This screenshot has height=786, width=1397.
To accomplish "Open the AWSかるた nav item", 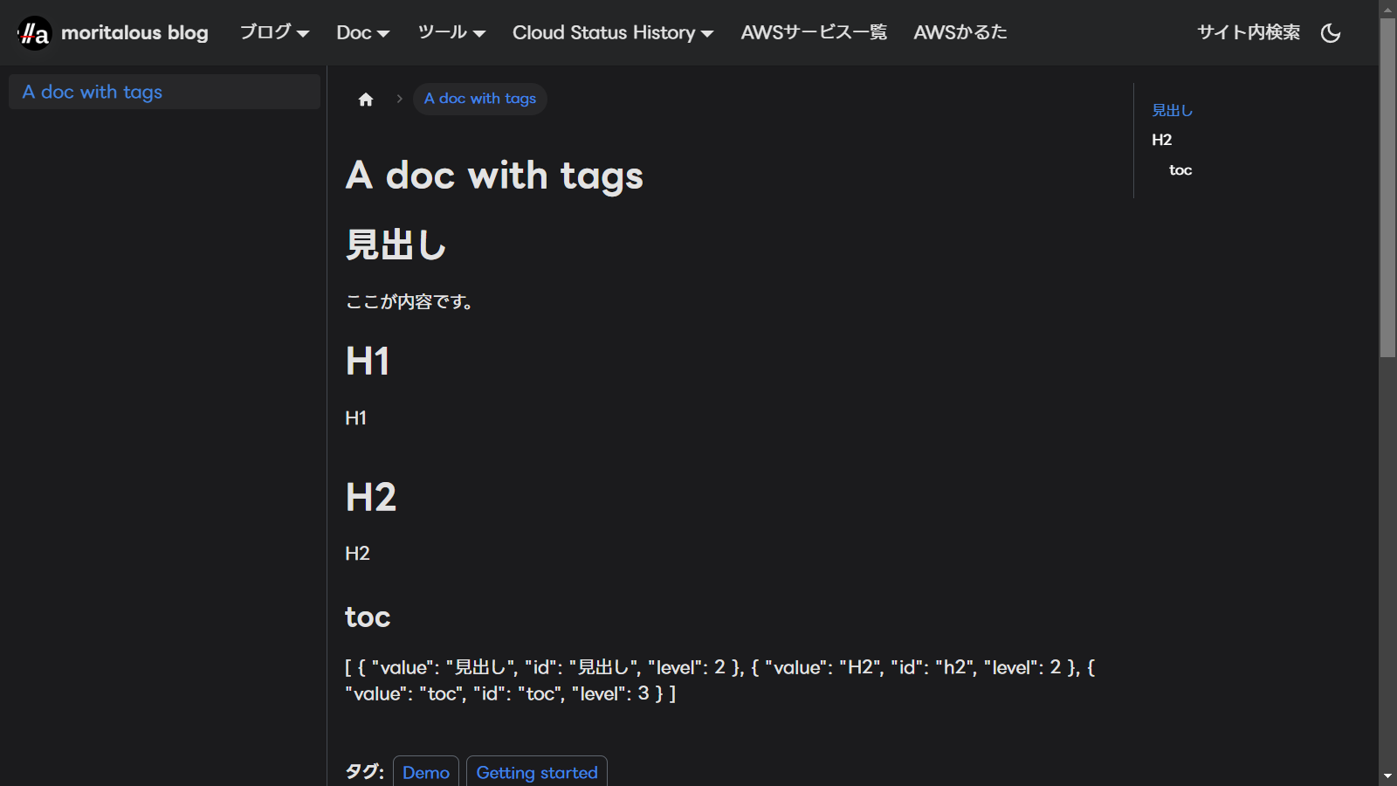I will pyautogui.click(x=960, y=33).
